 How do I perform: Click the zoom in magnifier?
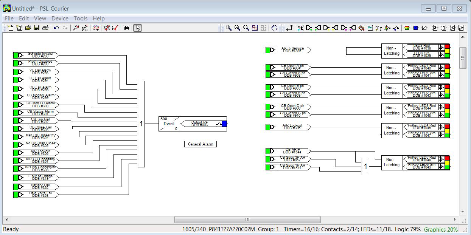tap(229, 28)
